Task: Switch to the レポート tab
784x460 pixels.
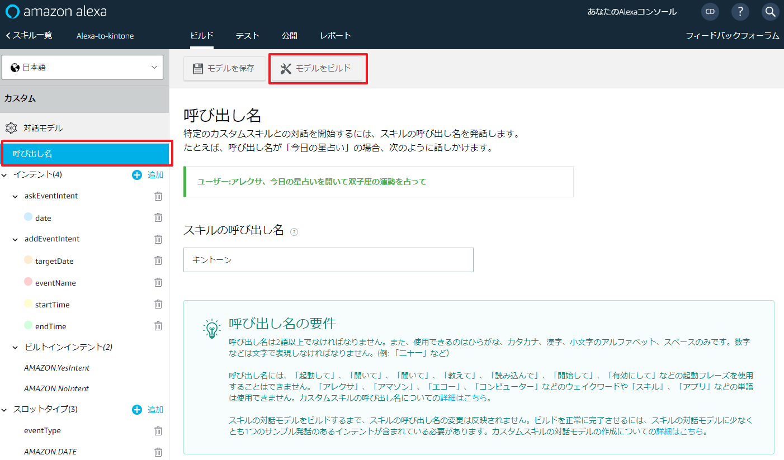Action: 336,36
